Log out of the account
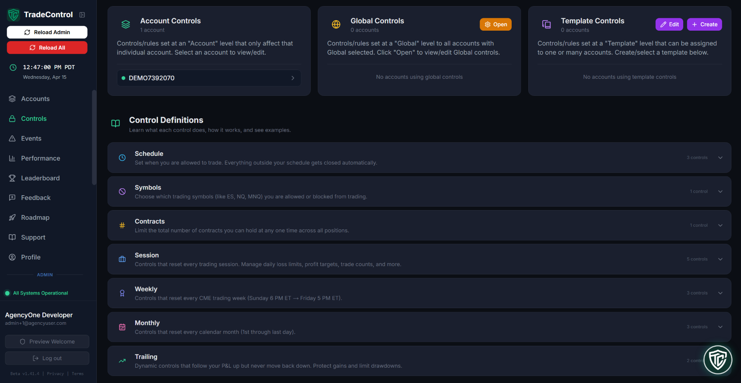 pos(47,358)
